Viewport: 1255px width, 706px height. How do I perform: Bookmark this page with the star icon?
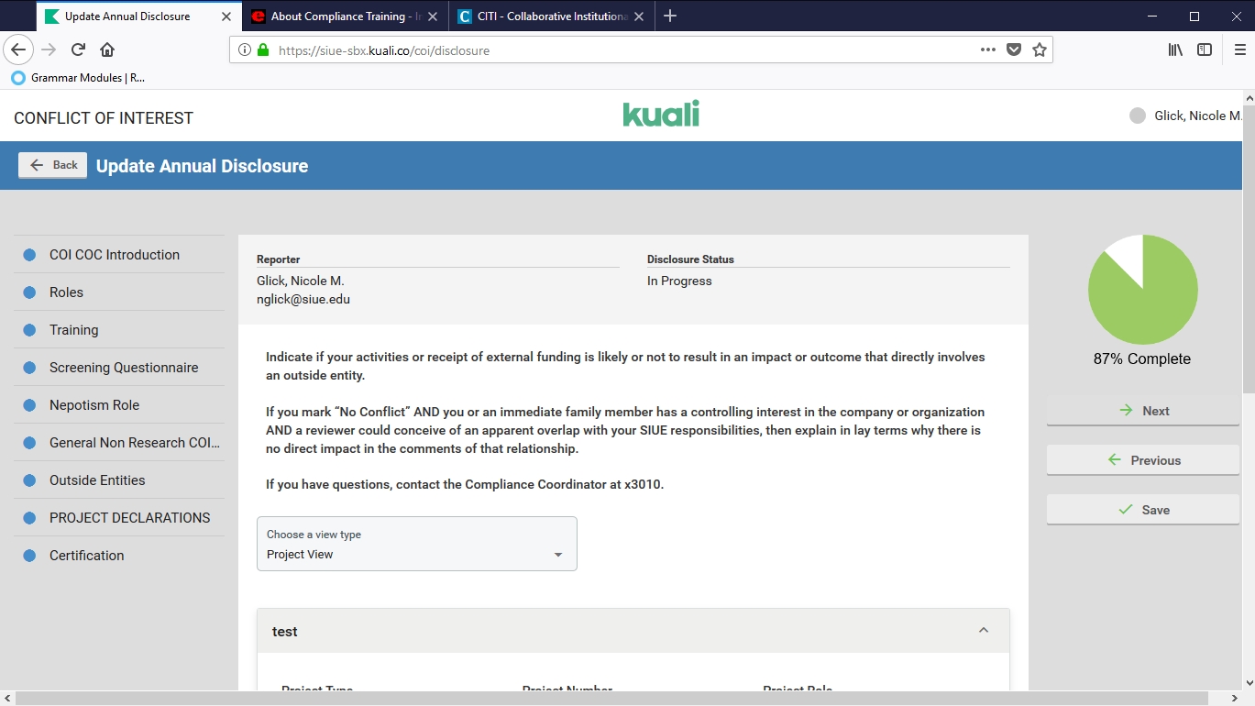point(1039,50)
